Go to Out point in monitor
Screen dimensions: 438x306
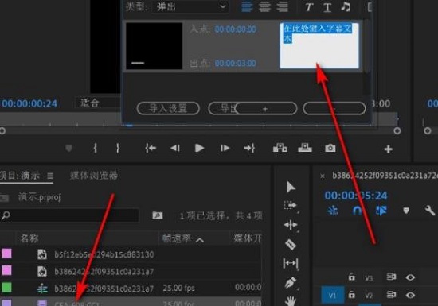[x=249, y=148]
